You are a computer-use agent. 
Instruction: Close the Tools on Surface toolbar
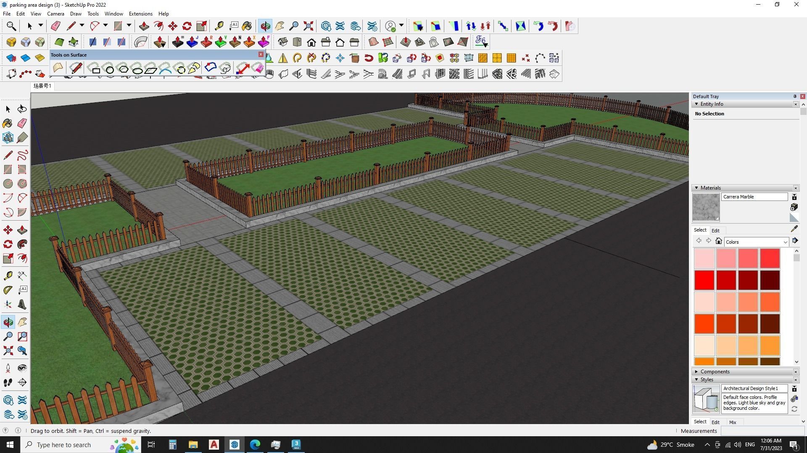point(261,55)
